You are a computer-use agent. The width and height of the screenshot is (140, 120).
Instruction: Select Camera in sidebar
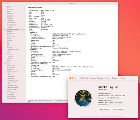coord(9,15)
